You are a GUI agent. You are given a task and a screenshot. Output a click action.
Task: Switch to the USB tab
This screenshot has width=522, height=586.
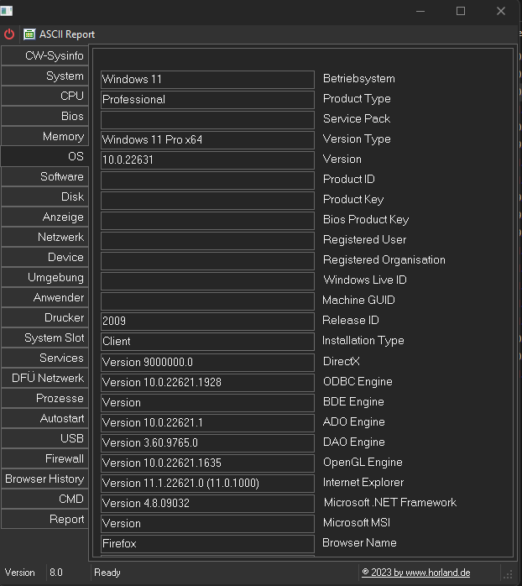pyautogui.click(x=44, y=438)
